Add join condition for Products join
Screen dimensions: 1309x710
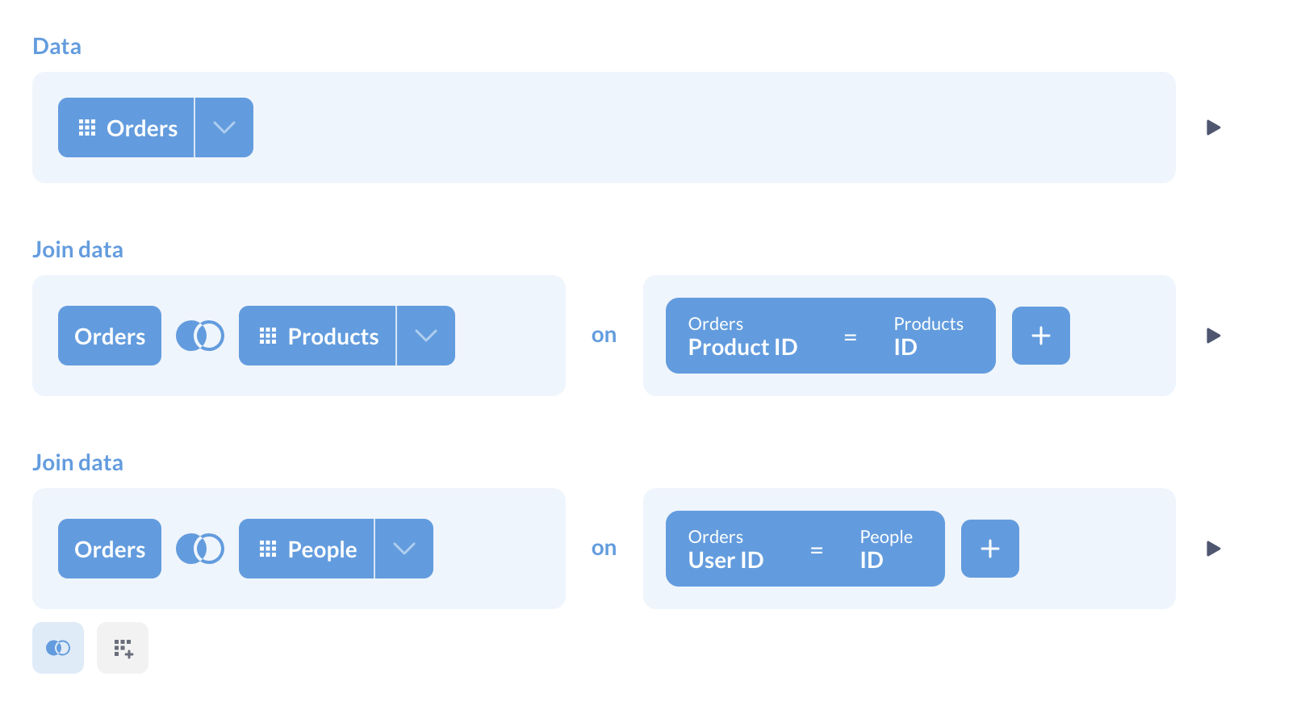[1040, 336]
